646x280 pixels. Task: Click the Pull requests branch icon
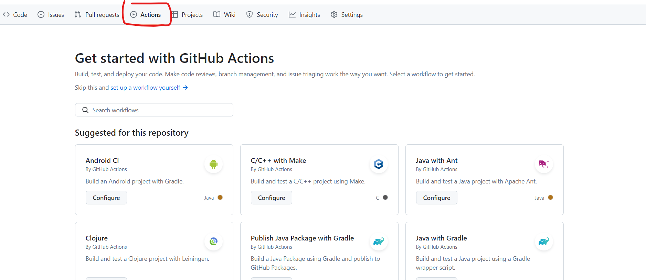78,14
